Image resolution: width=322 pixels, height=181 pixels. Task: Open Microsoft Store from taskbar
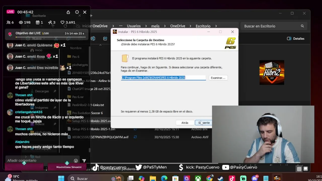(x=175, y=178)
